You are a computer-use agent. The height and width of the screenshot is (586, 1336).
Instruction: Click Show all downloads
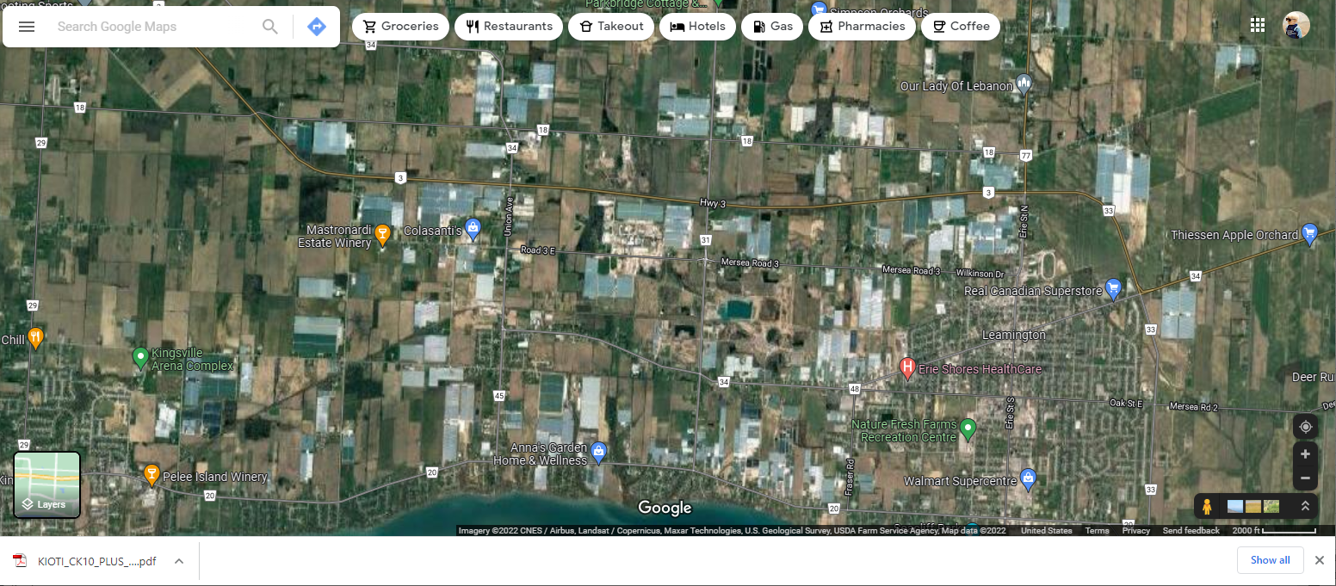click(1270, 560)
